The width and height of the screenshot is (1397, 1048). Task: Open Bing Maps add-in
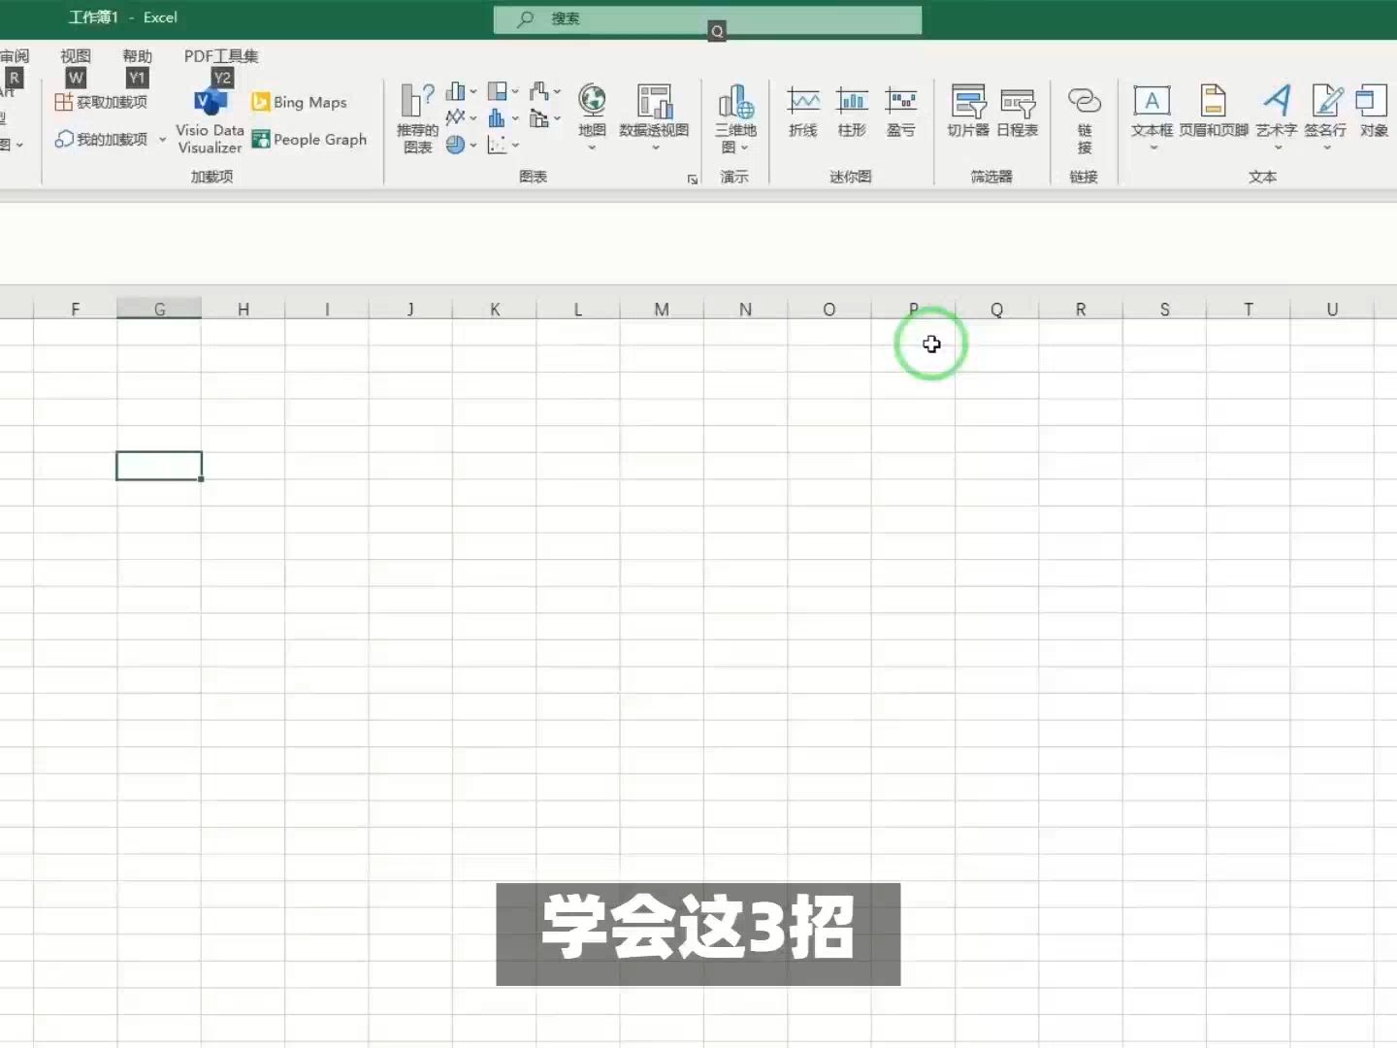299,101
